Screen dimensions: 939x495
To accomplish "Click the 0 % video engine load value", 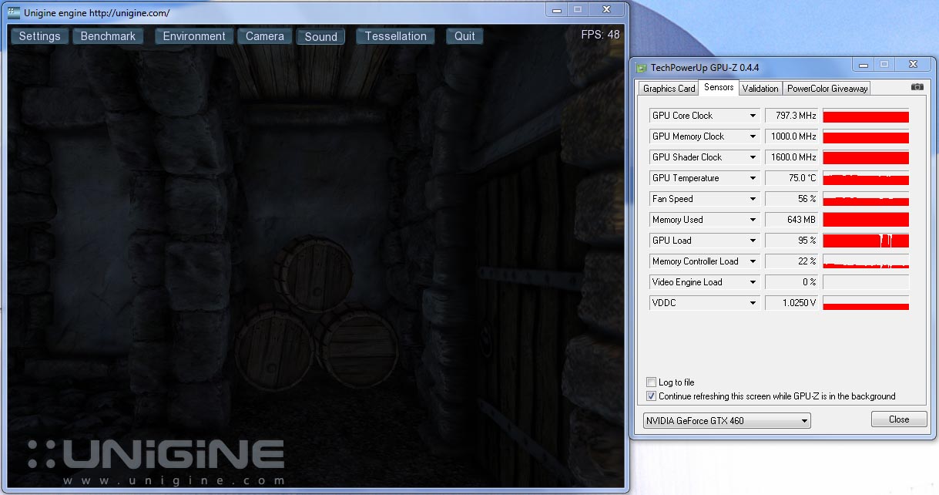I will [x=791, y=282].
